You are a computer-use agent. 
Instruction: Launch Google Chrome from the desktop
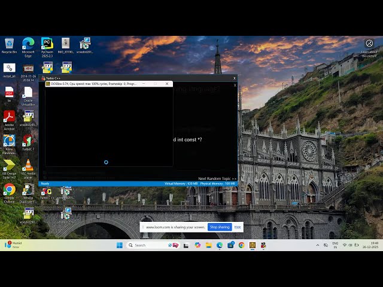pyautogui.click(x=9, y=190)
